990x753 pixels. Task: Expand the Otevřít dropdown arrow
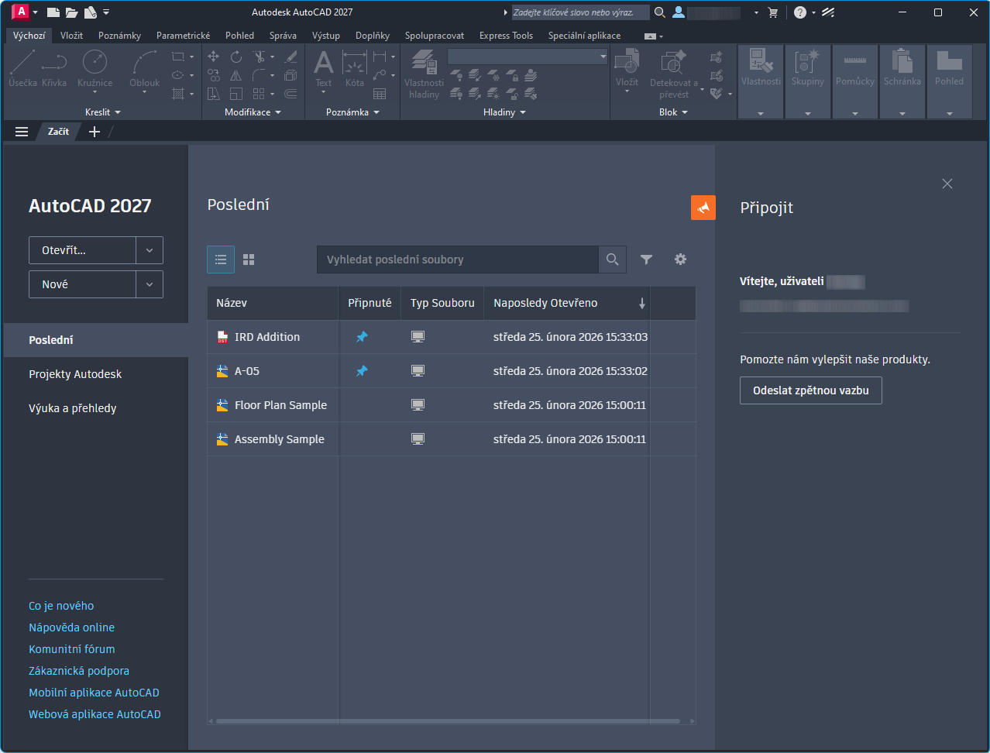(150, 250)
